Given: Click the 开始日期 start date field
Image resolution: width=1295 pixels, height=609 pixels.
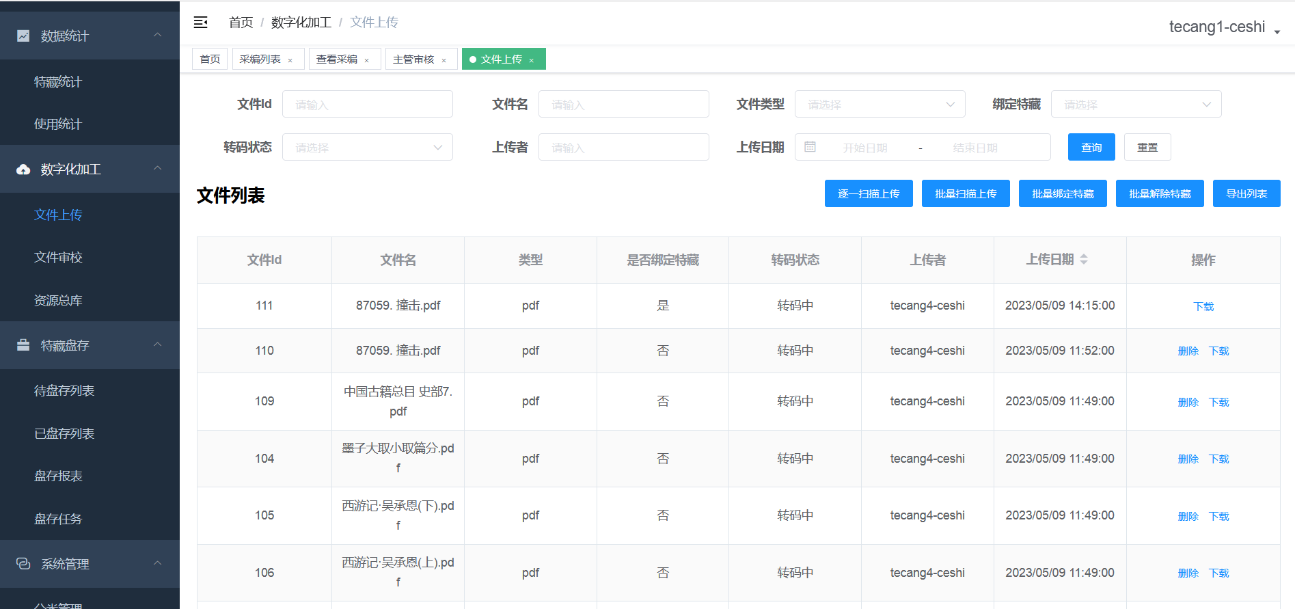Looking at the screenshot, I should tap(864, 148).
